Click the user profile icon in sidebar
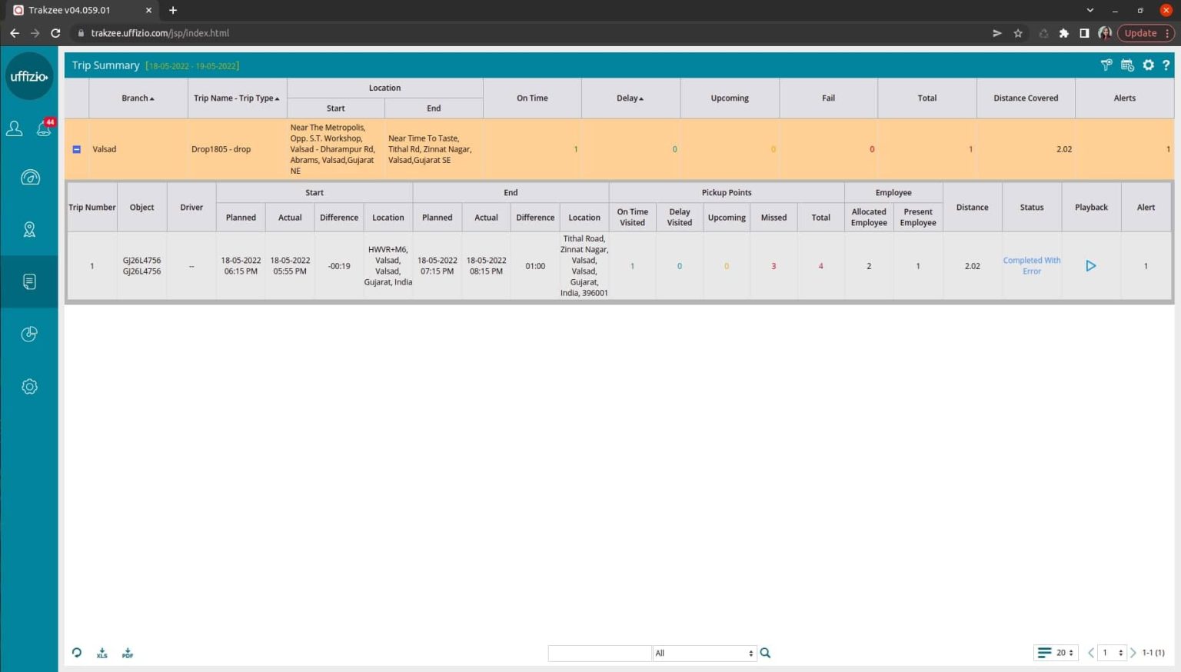Screen dimensions: 1181x672 click(x=15, y=128)
